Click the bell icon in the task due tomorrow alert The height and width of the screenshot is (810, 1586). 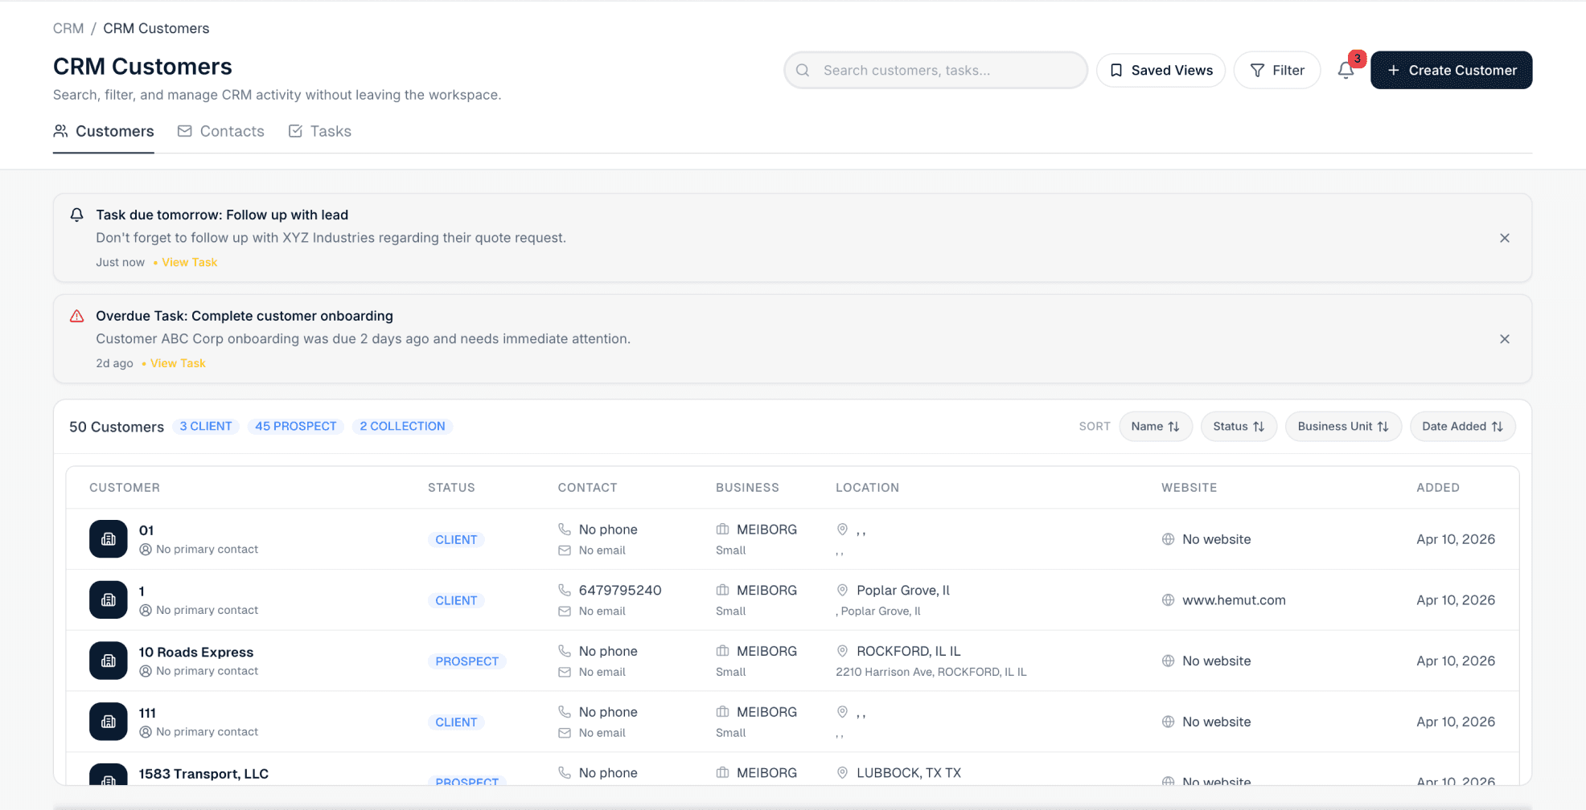click(76, 215)
